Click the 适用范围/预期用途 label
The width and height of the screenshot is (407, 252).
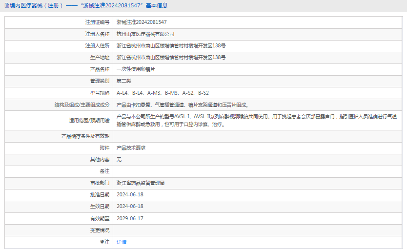(89, 121)
